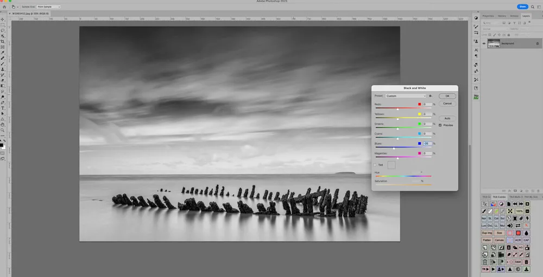Click the TK8 Flatten button
Viewport: 543px width, 277px height.
[x=487, y=240]
